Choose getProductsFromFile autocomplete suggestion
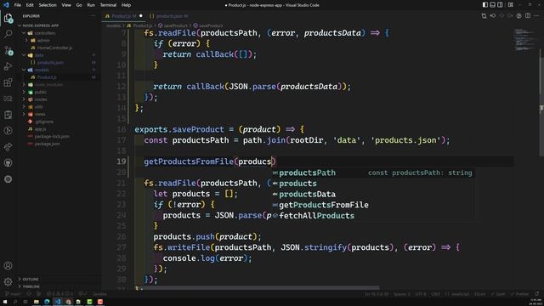 point(373,205)
